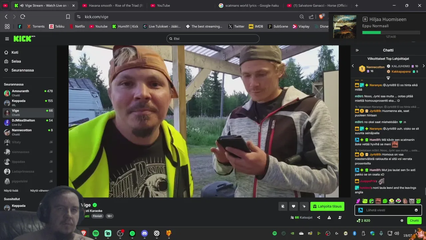Open DJMissShelton channel in followed list

tap(28, 122)
